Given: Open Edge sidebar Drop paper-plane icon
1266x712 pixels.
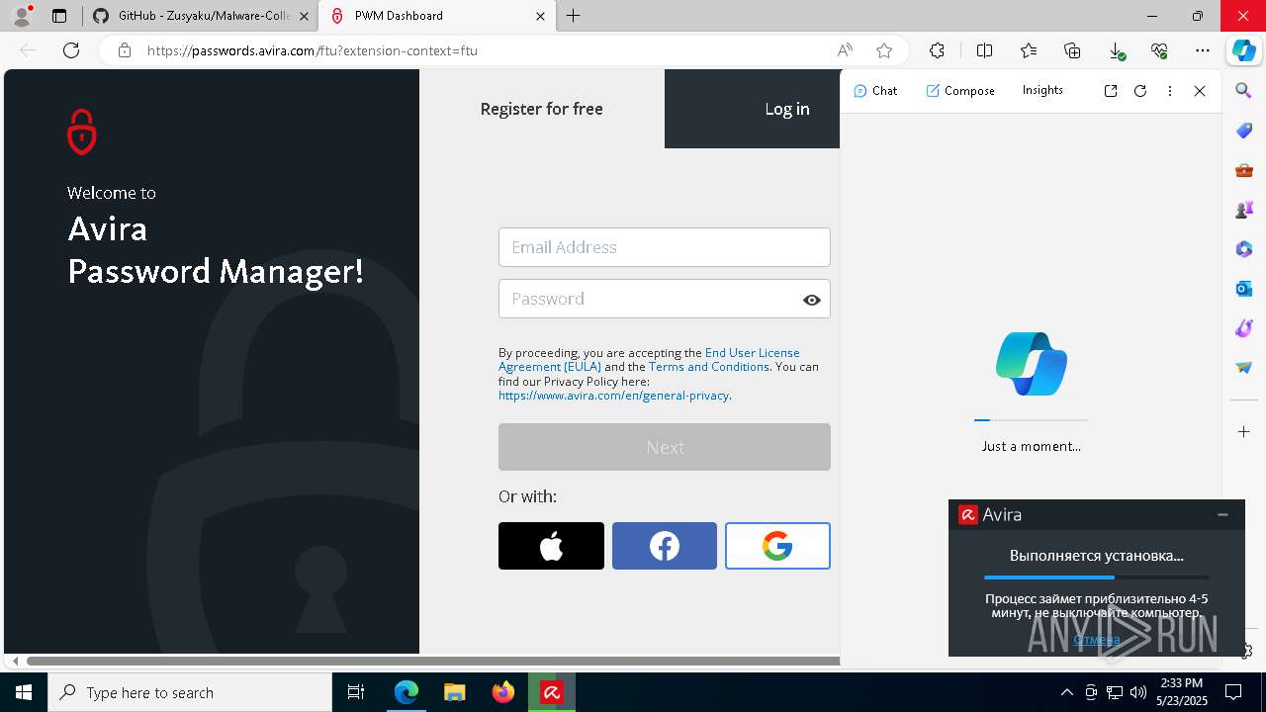Looking at the screenshot, I should point(1244,368).
